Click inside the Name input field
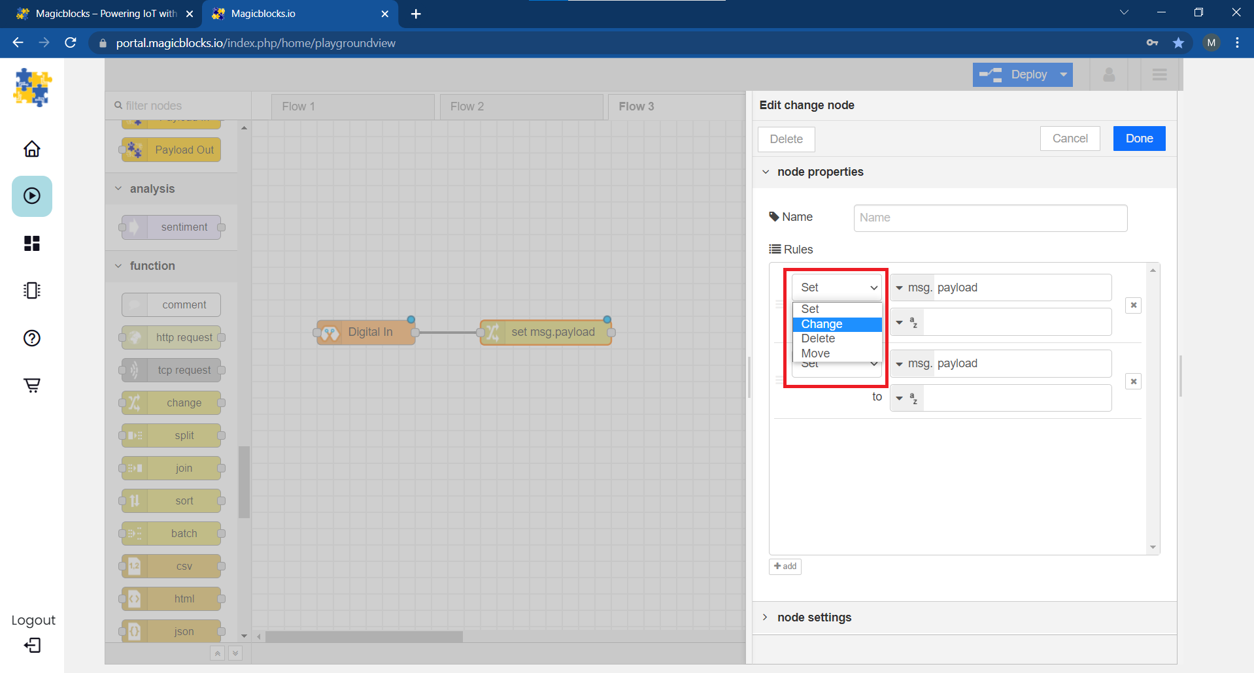 989,218
